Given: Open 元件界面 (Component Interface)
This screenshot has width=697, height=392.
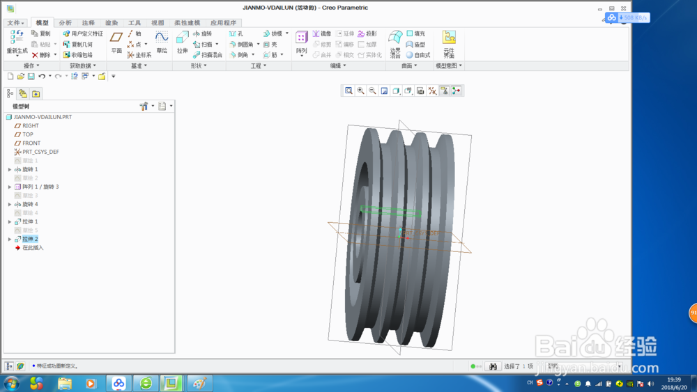Looking at the screenshot, I should [449, 45].
